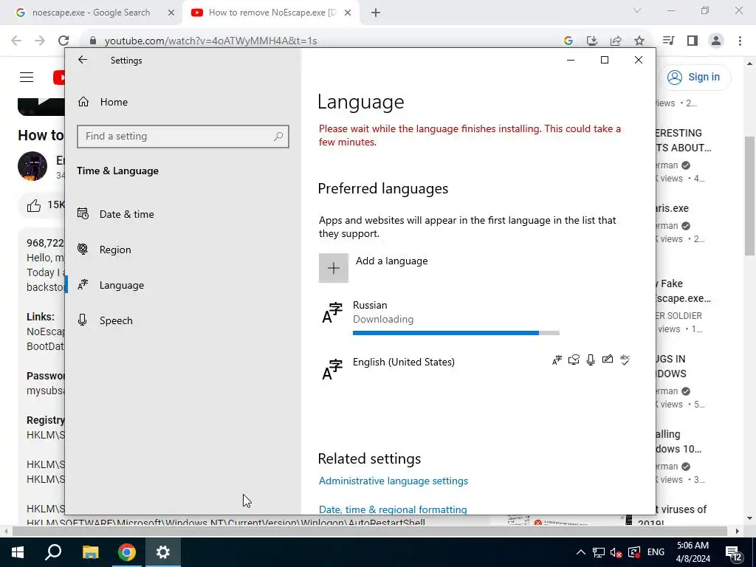Click the Russian download progress bar
This screenshot has height=567, width=756.
pyautogui.click(x=456, y=333)
